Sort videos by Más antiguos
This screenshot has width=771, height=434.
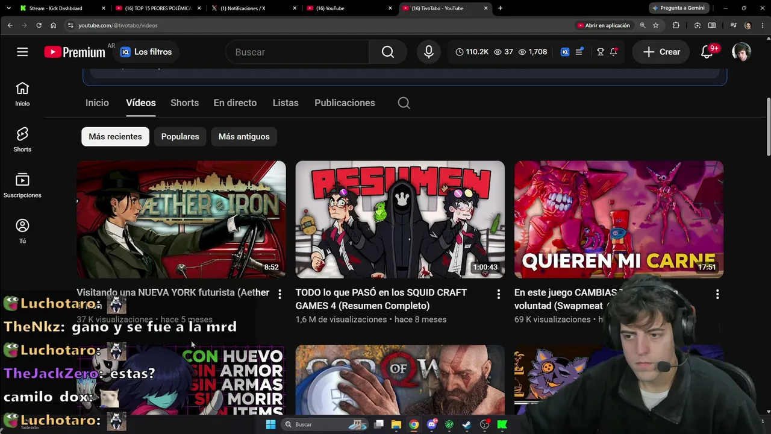tap(244, 137)
